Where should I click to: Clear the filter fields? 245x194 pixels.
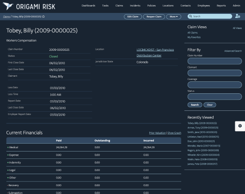click(x=210, y=105)
